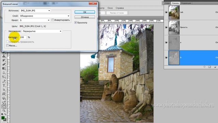Select the Яркость channel thumbnail
Viewport: 218px width, 123px height.
point(174,27)
